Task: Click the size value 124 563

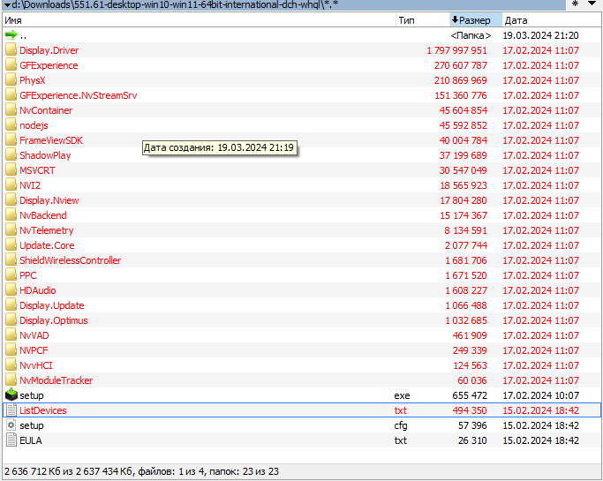Action: coord(470,365)
